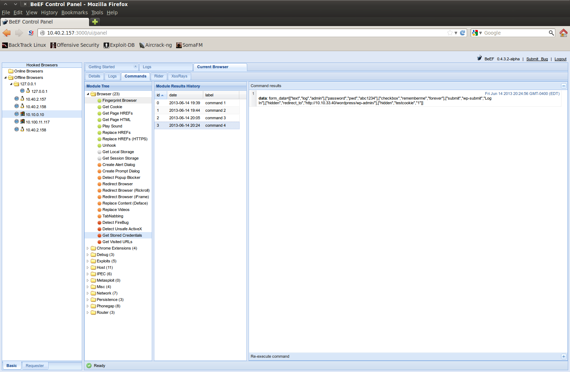This screenshot has height=372, width=570.
Task: Switch to the Logs top-level tab
Action: coord(166,67)
